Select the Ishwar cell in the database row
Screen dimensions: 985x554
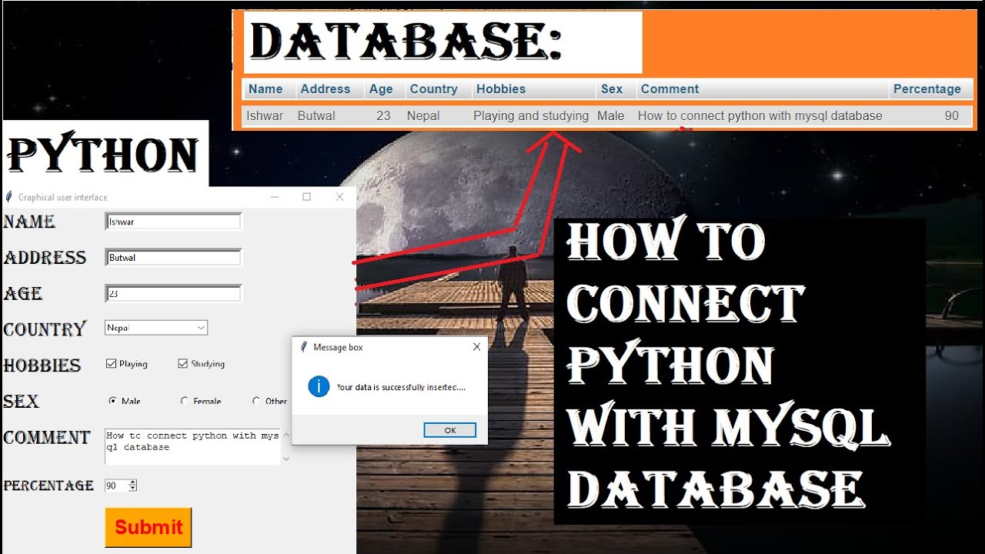(265, 116)
